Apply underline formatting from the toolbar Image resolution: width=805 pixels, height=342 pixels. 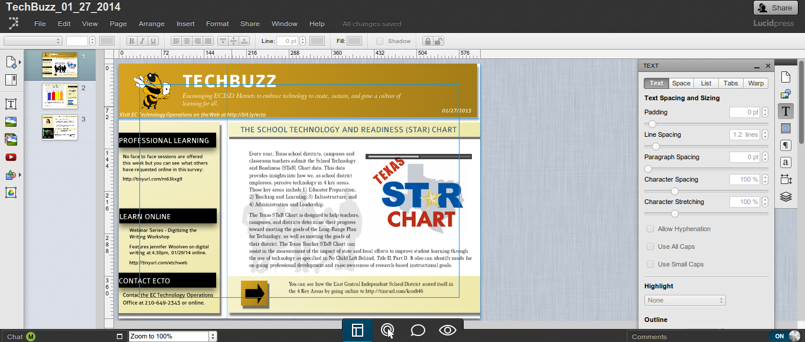tap(153, 41)
